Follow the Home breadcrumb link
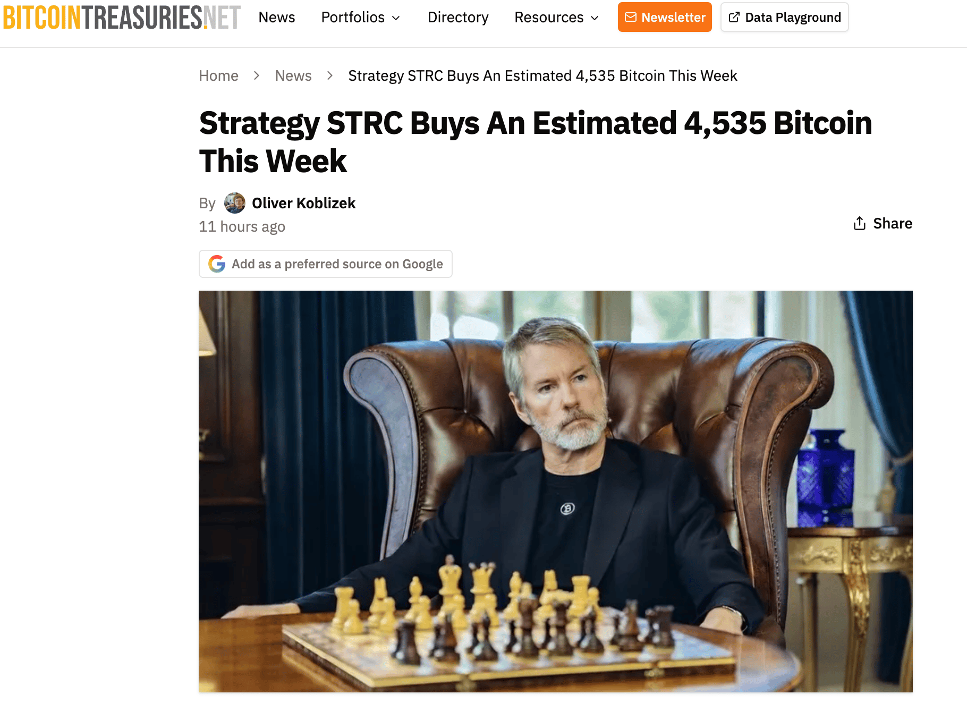 [x=218, y=75]
